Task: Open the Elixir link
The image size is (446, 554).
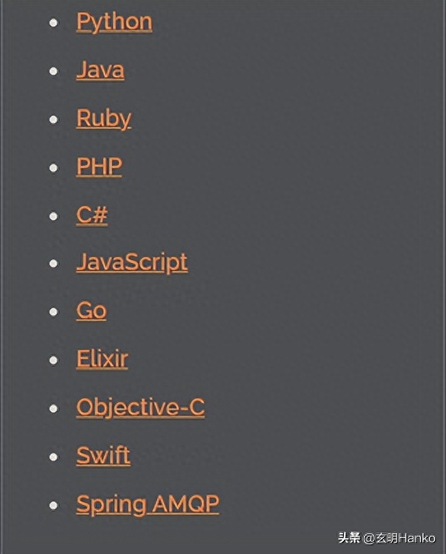Action: coord(102,359)
